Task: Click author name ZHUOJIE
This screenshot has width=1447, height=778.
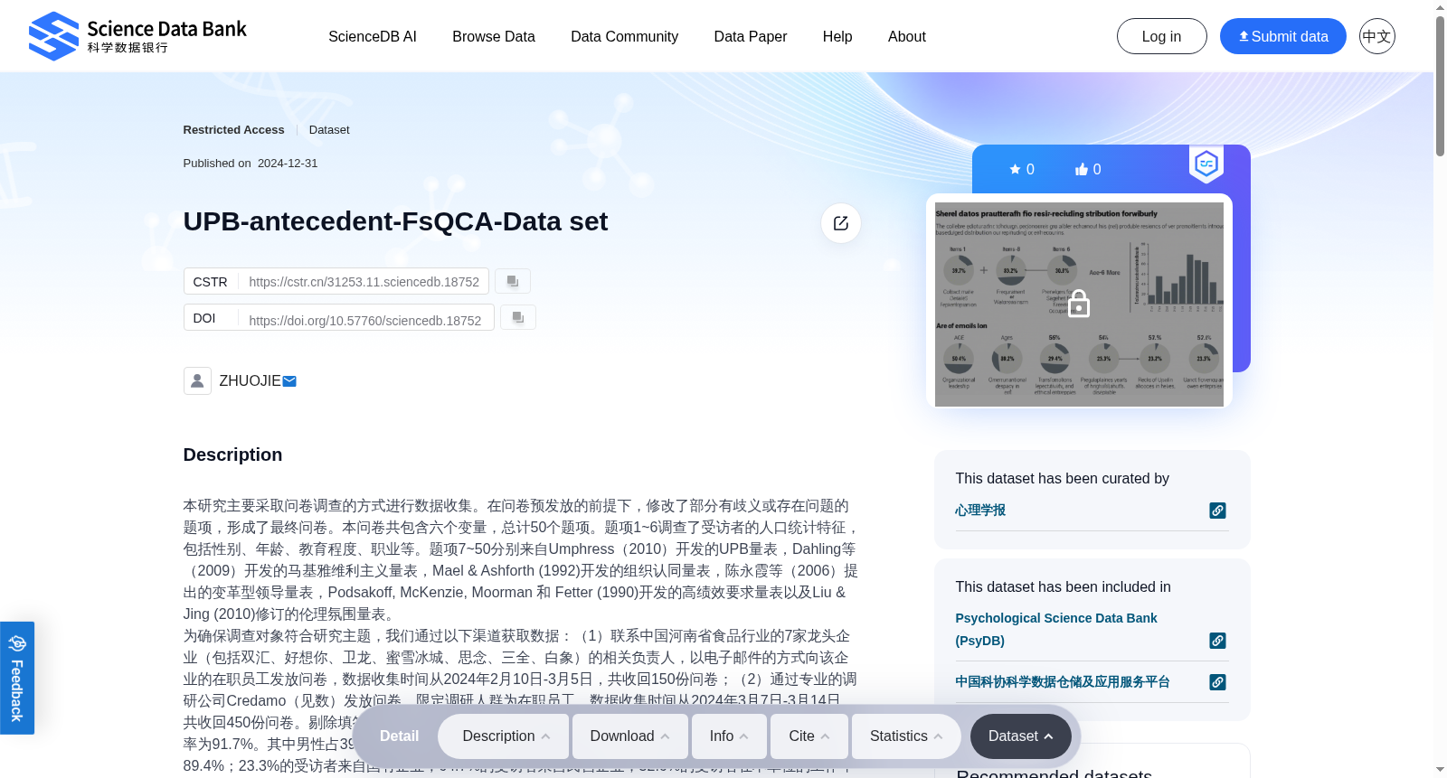Action: pos(250,381)
